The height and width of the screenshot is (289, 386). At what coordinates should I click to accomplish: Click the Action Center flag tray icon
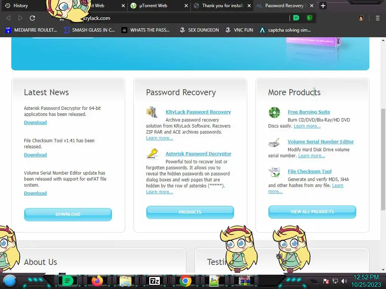(x=326, y=281)
